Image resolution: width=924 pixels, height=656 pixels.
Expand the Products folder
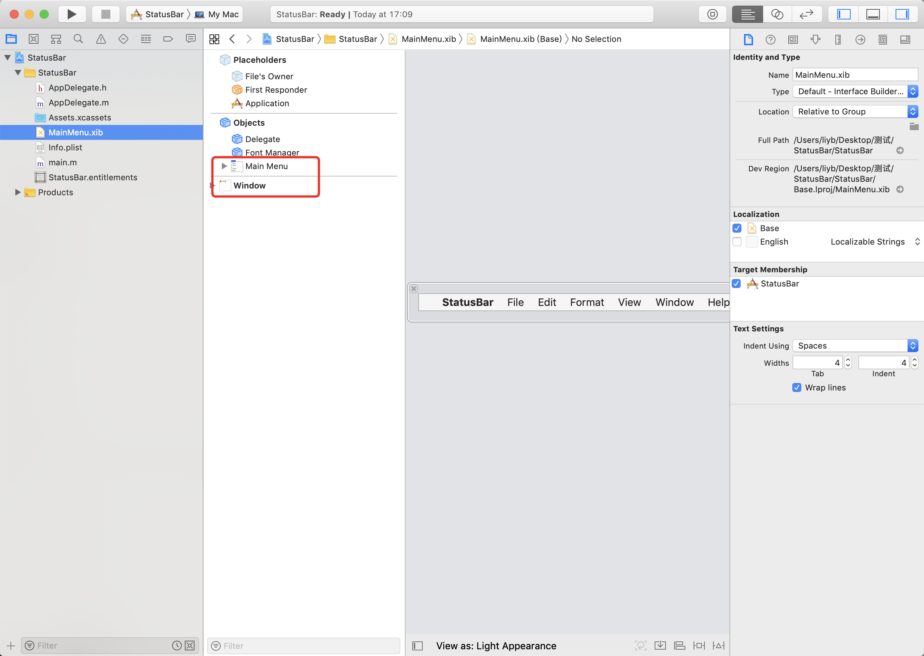point(18,192)
